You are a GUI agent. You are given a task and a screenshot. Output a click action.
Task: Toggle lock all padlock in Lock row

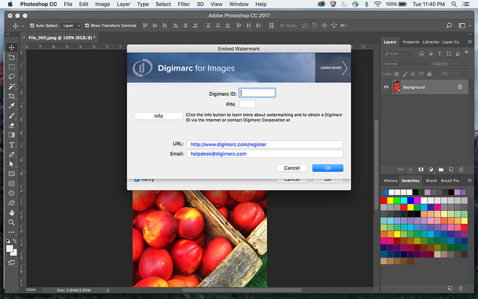(429, 74)
